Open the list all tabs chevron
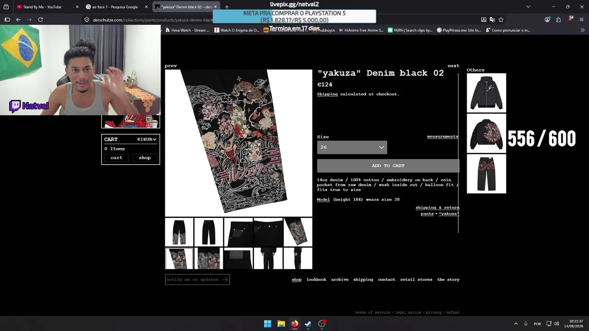This screenshot has width=589, height=331. (x=528, y=7)
